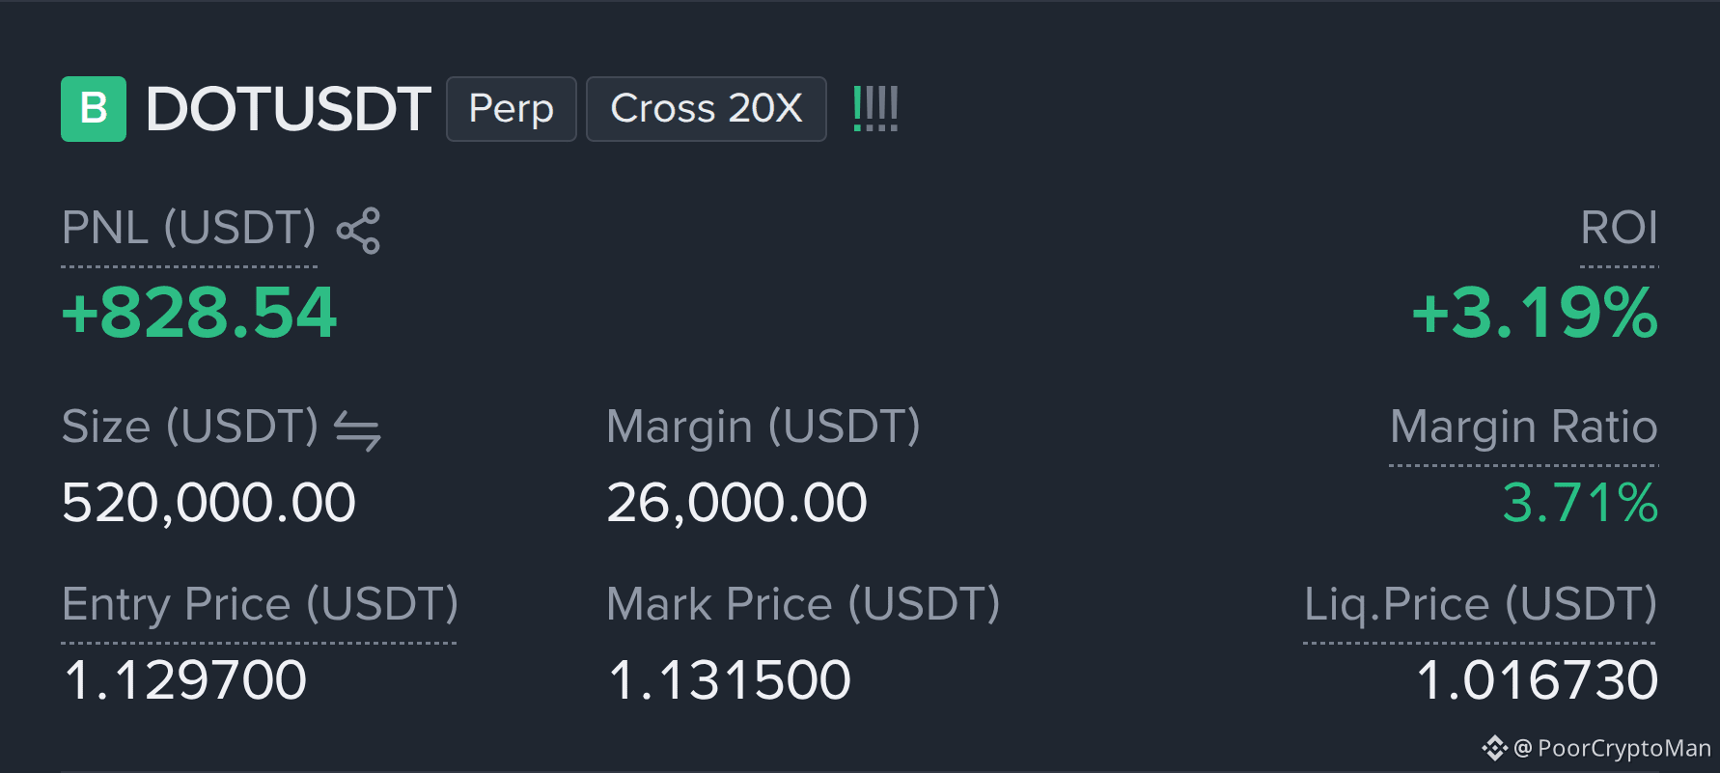Toggle Size unit with swap arrows icon
1720x773 pixels.
point(357,430)
